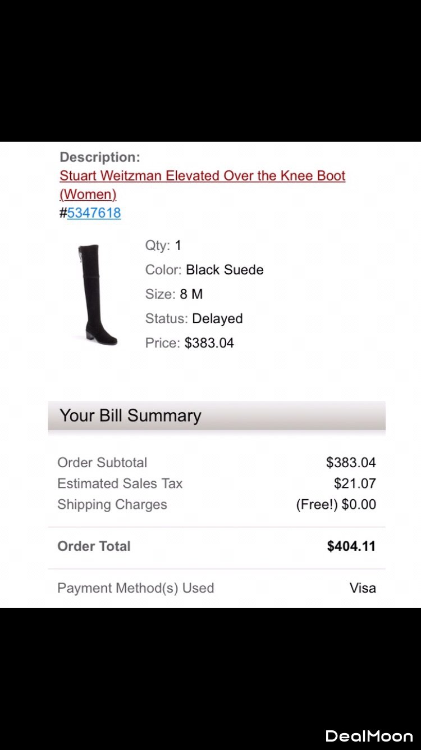Click the Estimated Sales Tax label
This screenshot has height=750, width=421.
tap(120, 484)
